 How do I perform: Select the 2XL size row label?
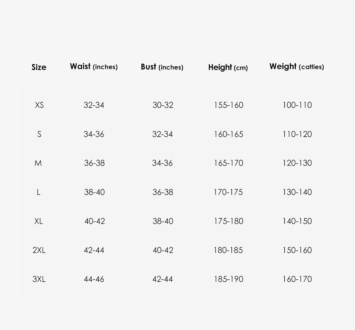39,250
